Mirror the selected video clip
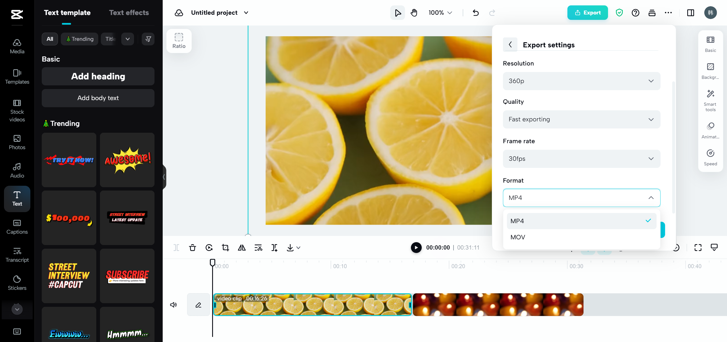 pyautogui.click(x=242, y=248)
